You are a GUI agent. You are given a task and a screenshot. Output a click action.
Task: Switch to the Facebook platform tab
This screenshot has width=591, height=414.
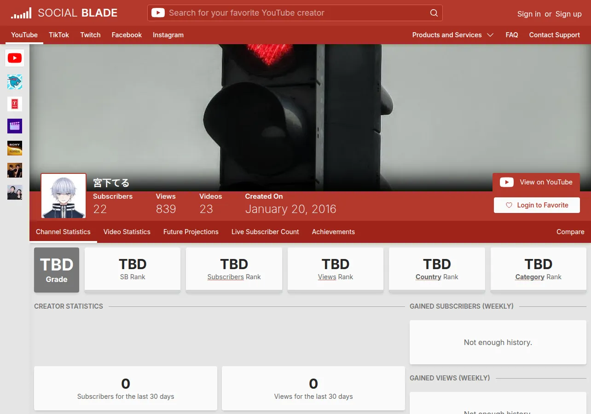pyautogui.click(x=127, y=35)
